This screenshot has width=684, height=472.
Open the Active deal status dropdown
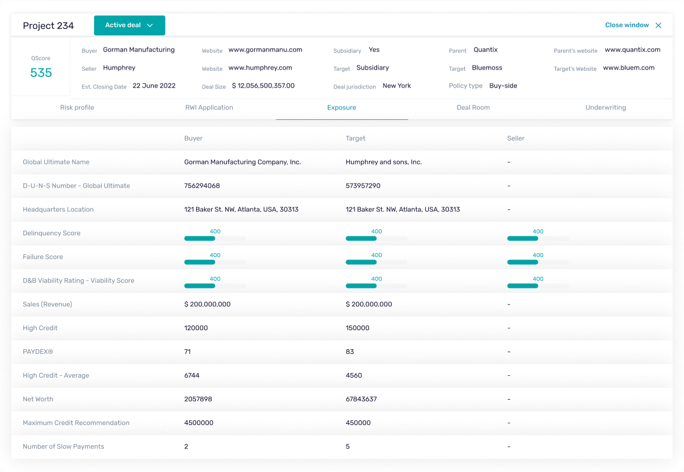click(123, 25)
